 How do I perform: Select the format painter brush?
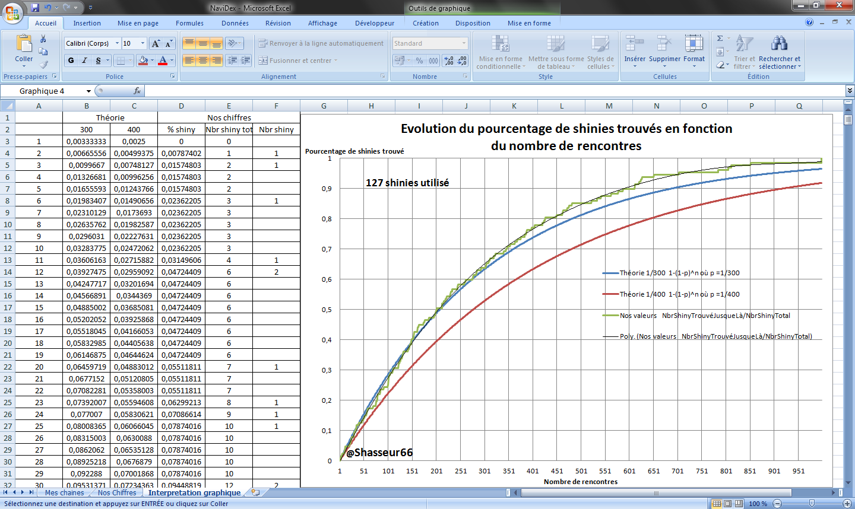(x=43, y=63)
